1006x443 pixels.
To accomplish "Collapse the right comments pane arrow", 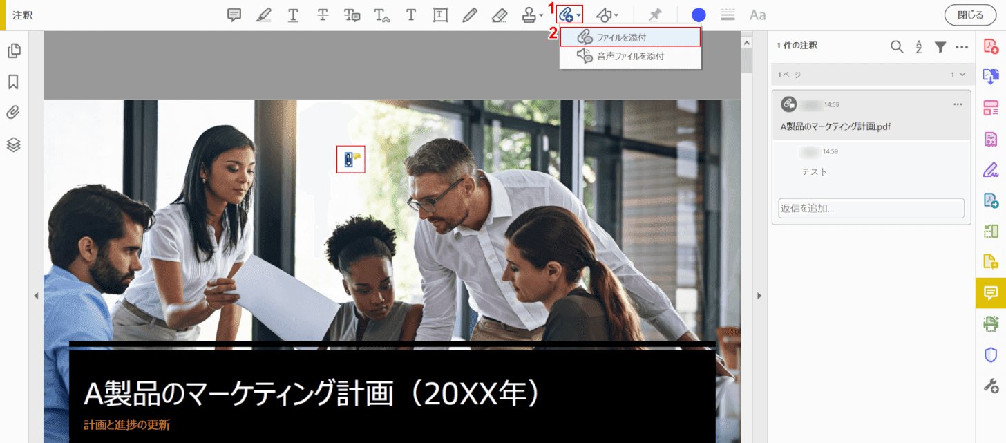I will 759,296.
